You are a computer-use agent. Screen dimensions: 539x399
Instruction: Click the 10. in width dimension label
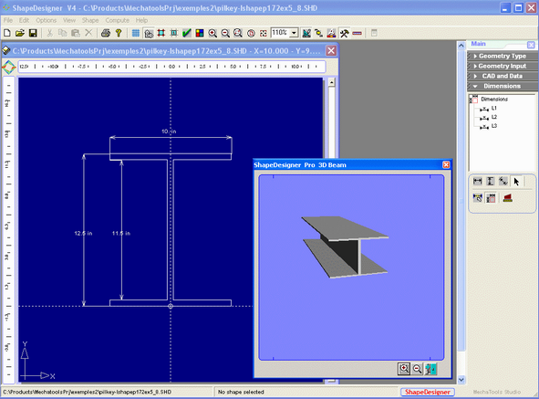[169, 131]
